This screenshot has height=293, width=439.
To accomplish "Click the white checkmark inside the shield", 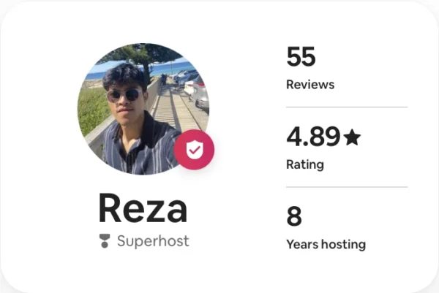I will tap(195, 151).
